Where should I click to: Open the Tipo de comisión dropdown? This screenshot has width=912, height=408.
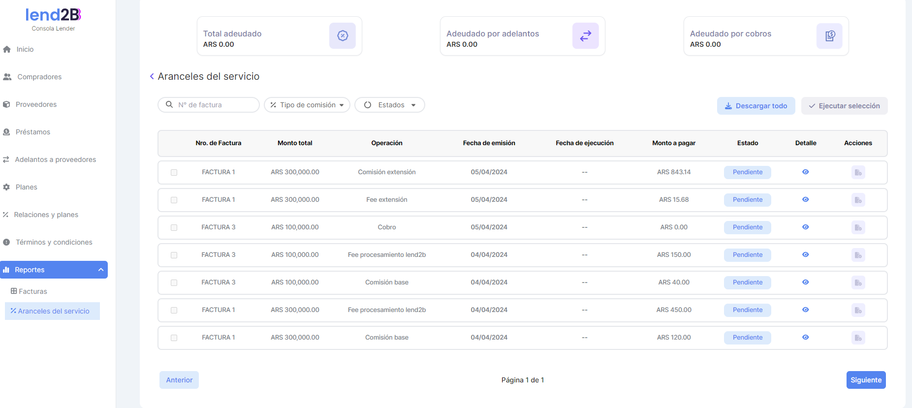pos(307,105)
